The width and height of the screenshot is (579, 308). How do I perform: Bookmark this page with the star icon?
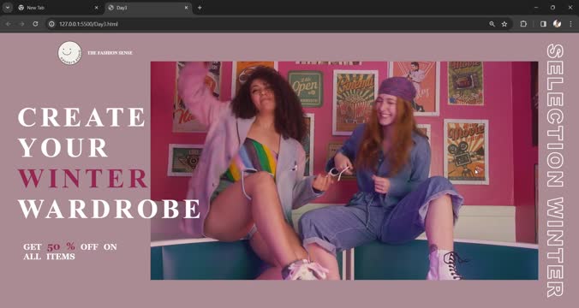[504, 24]
